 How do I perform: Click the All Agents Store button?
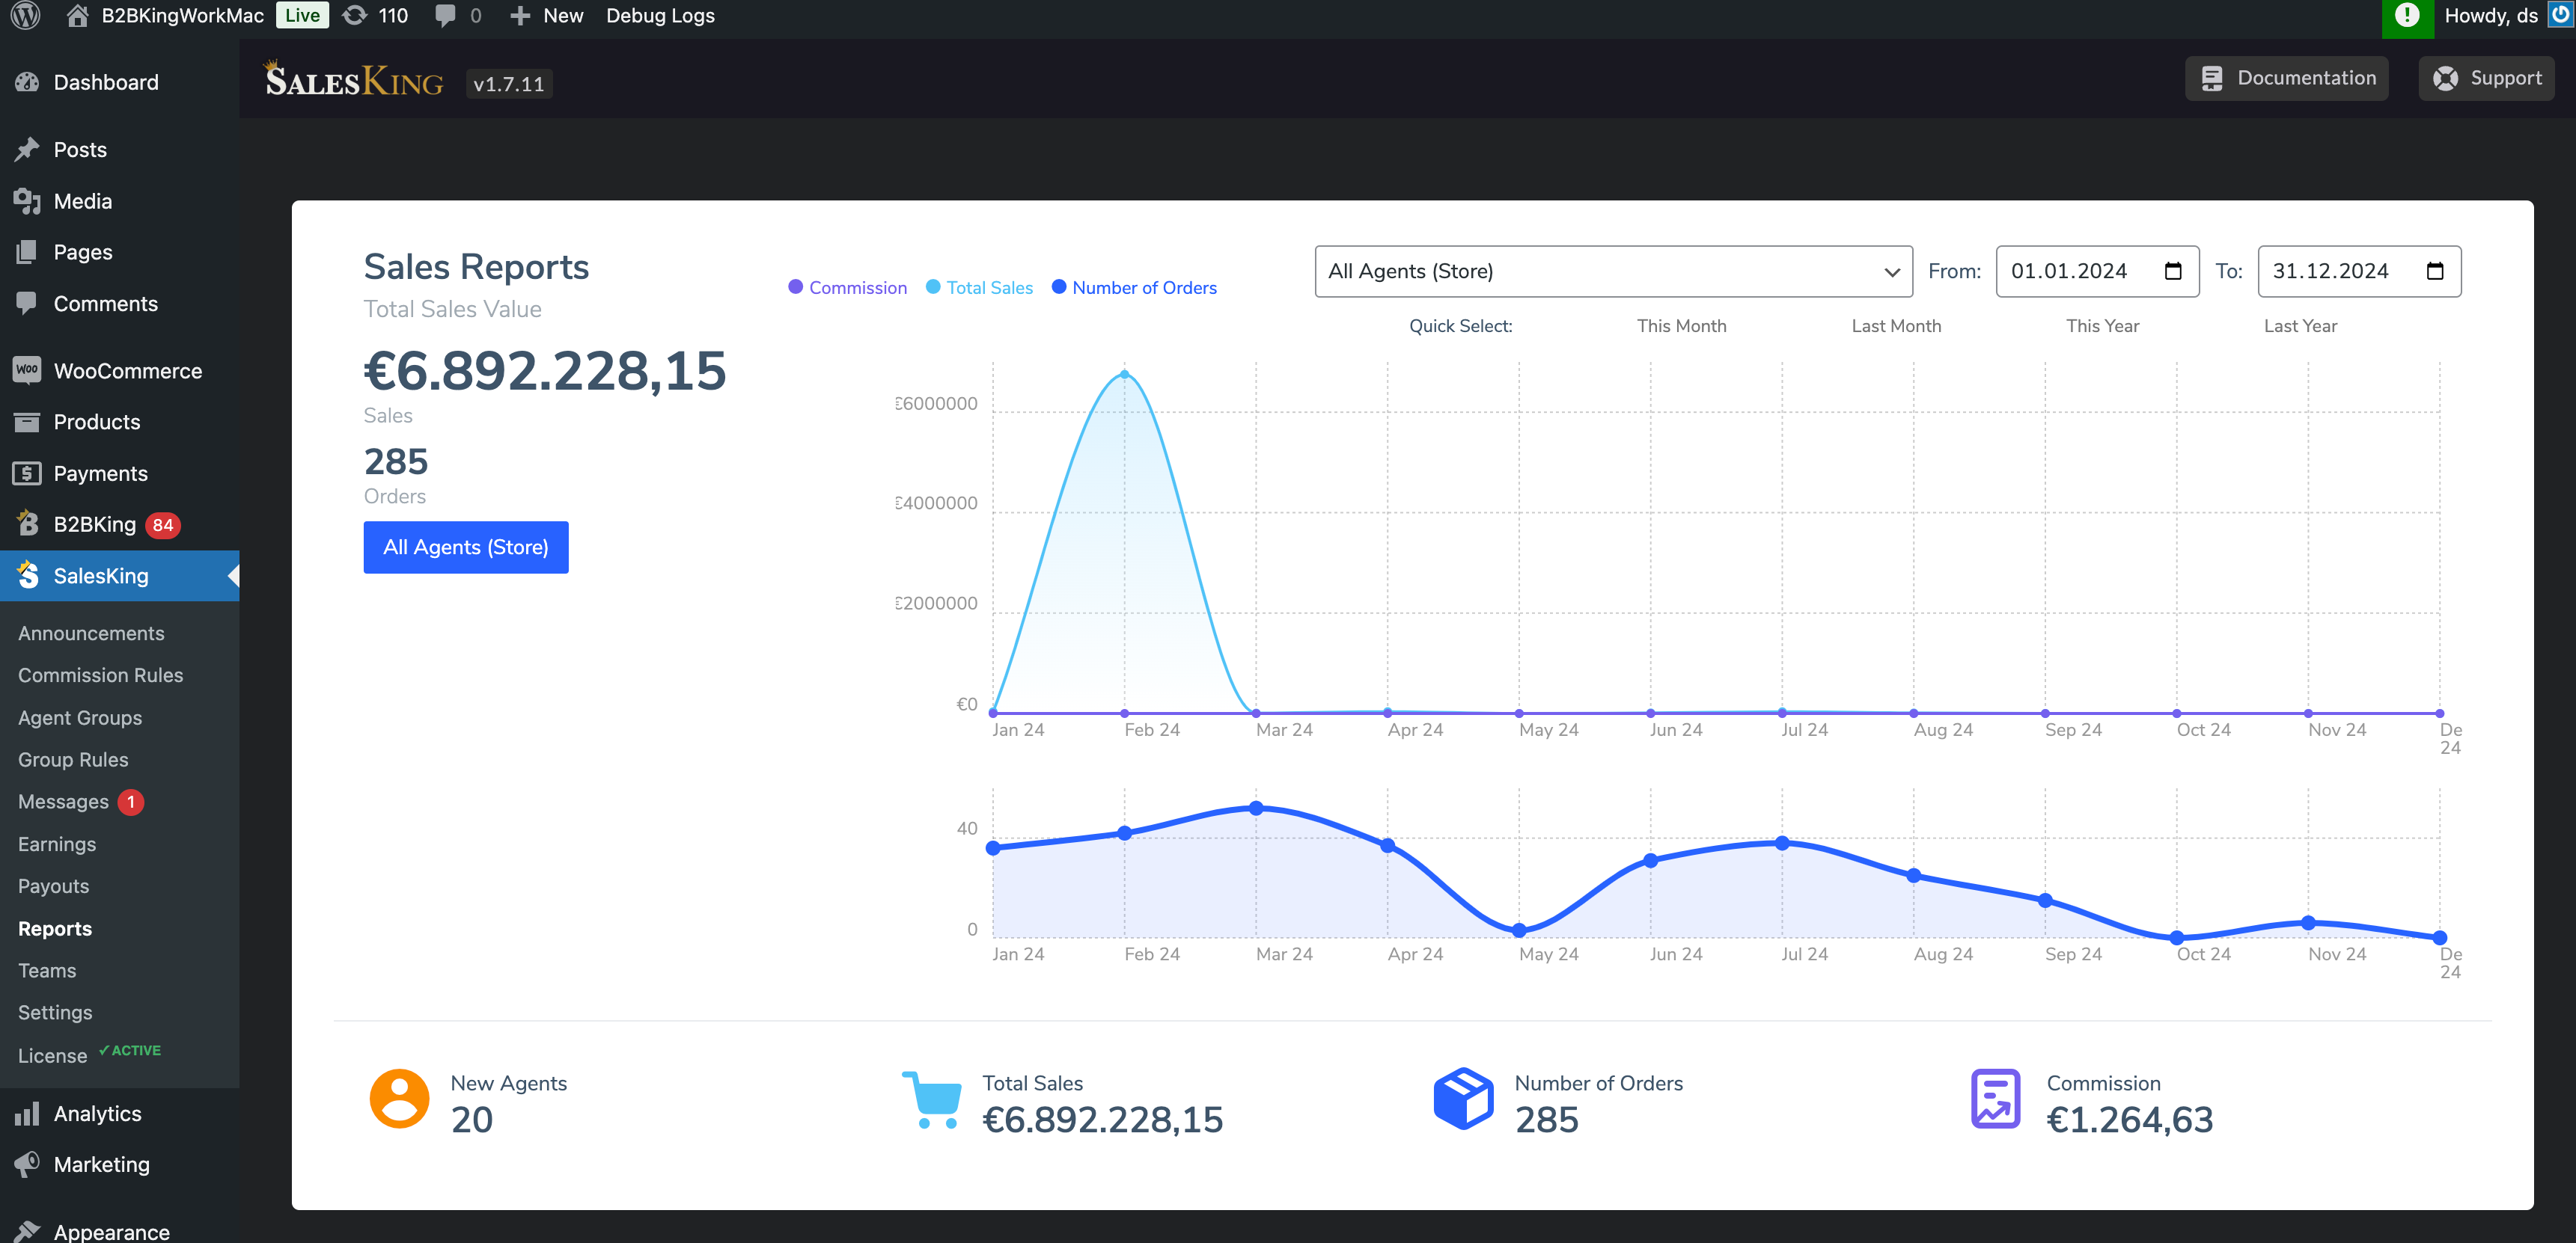465,547
